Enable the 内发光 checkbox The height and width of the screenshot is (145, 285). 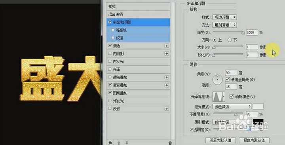[x=110, y=61]
